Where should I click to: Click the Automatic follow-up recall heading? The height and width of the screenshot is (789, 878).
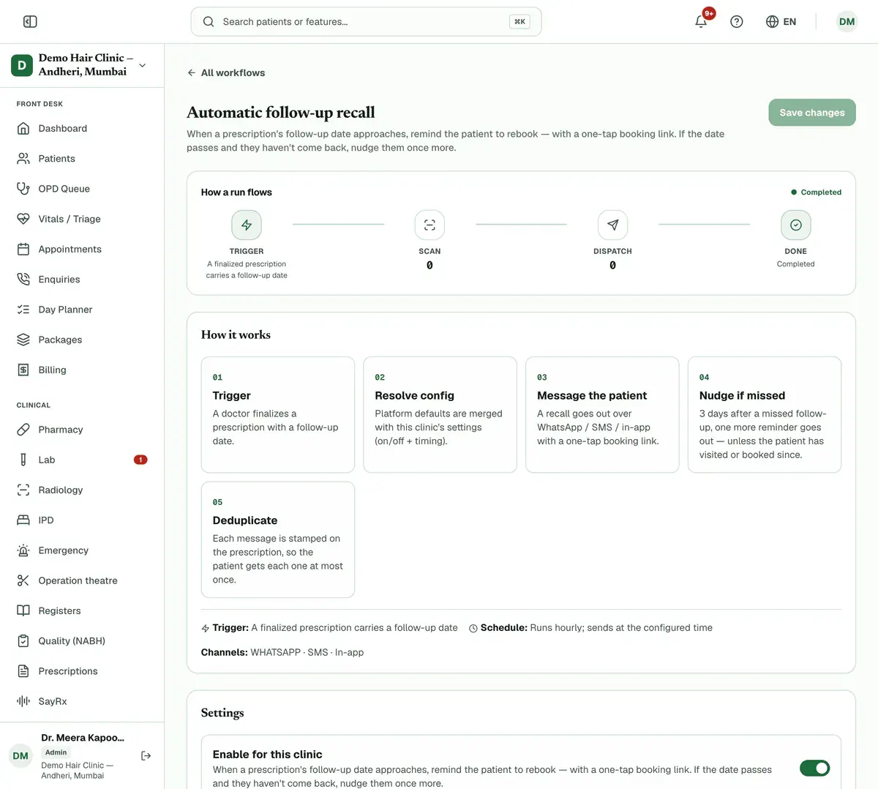click(x=281, y=112)
